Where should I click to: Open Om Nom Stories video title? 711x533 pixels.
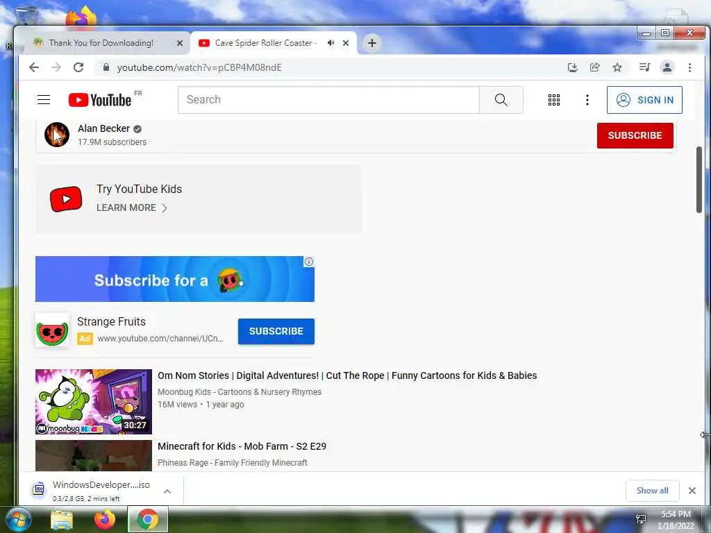(x=347, y=375)
